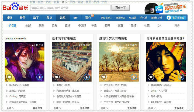Expand 全部 dropdown under 超流行 男女对唱情歌
Screen dimensions: 194x112
(x=105, y=108)
